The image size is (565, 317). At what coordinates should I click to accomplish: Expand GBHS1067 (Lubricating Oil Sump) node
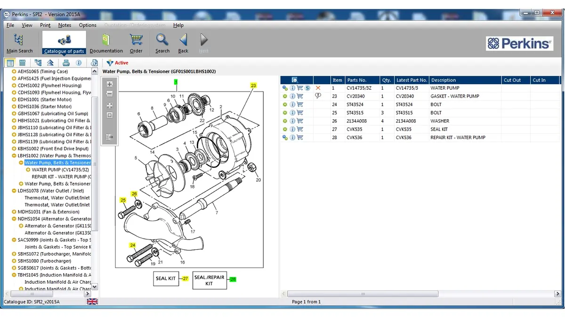(x=14, y=114)
